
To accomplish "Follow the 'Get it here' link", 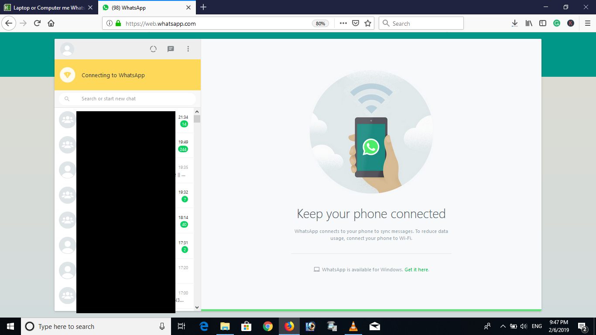I will [417, 270].
